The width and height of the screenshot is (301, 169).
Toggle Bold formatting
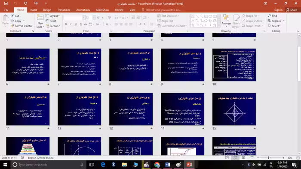pos(66,24)
